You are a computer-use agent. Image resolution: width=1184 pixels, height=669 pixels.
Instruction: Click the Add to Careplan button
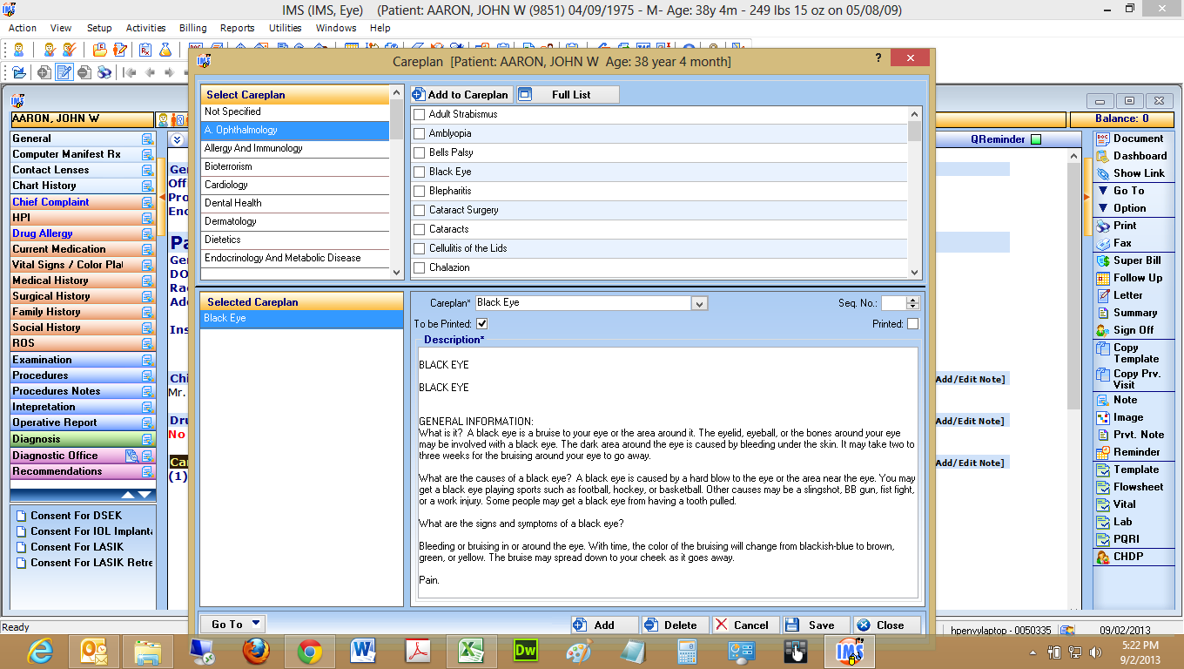461,94
